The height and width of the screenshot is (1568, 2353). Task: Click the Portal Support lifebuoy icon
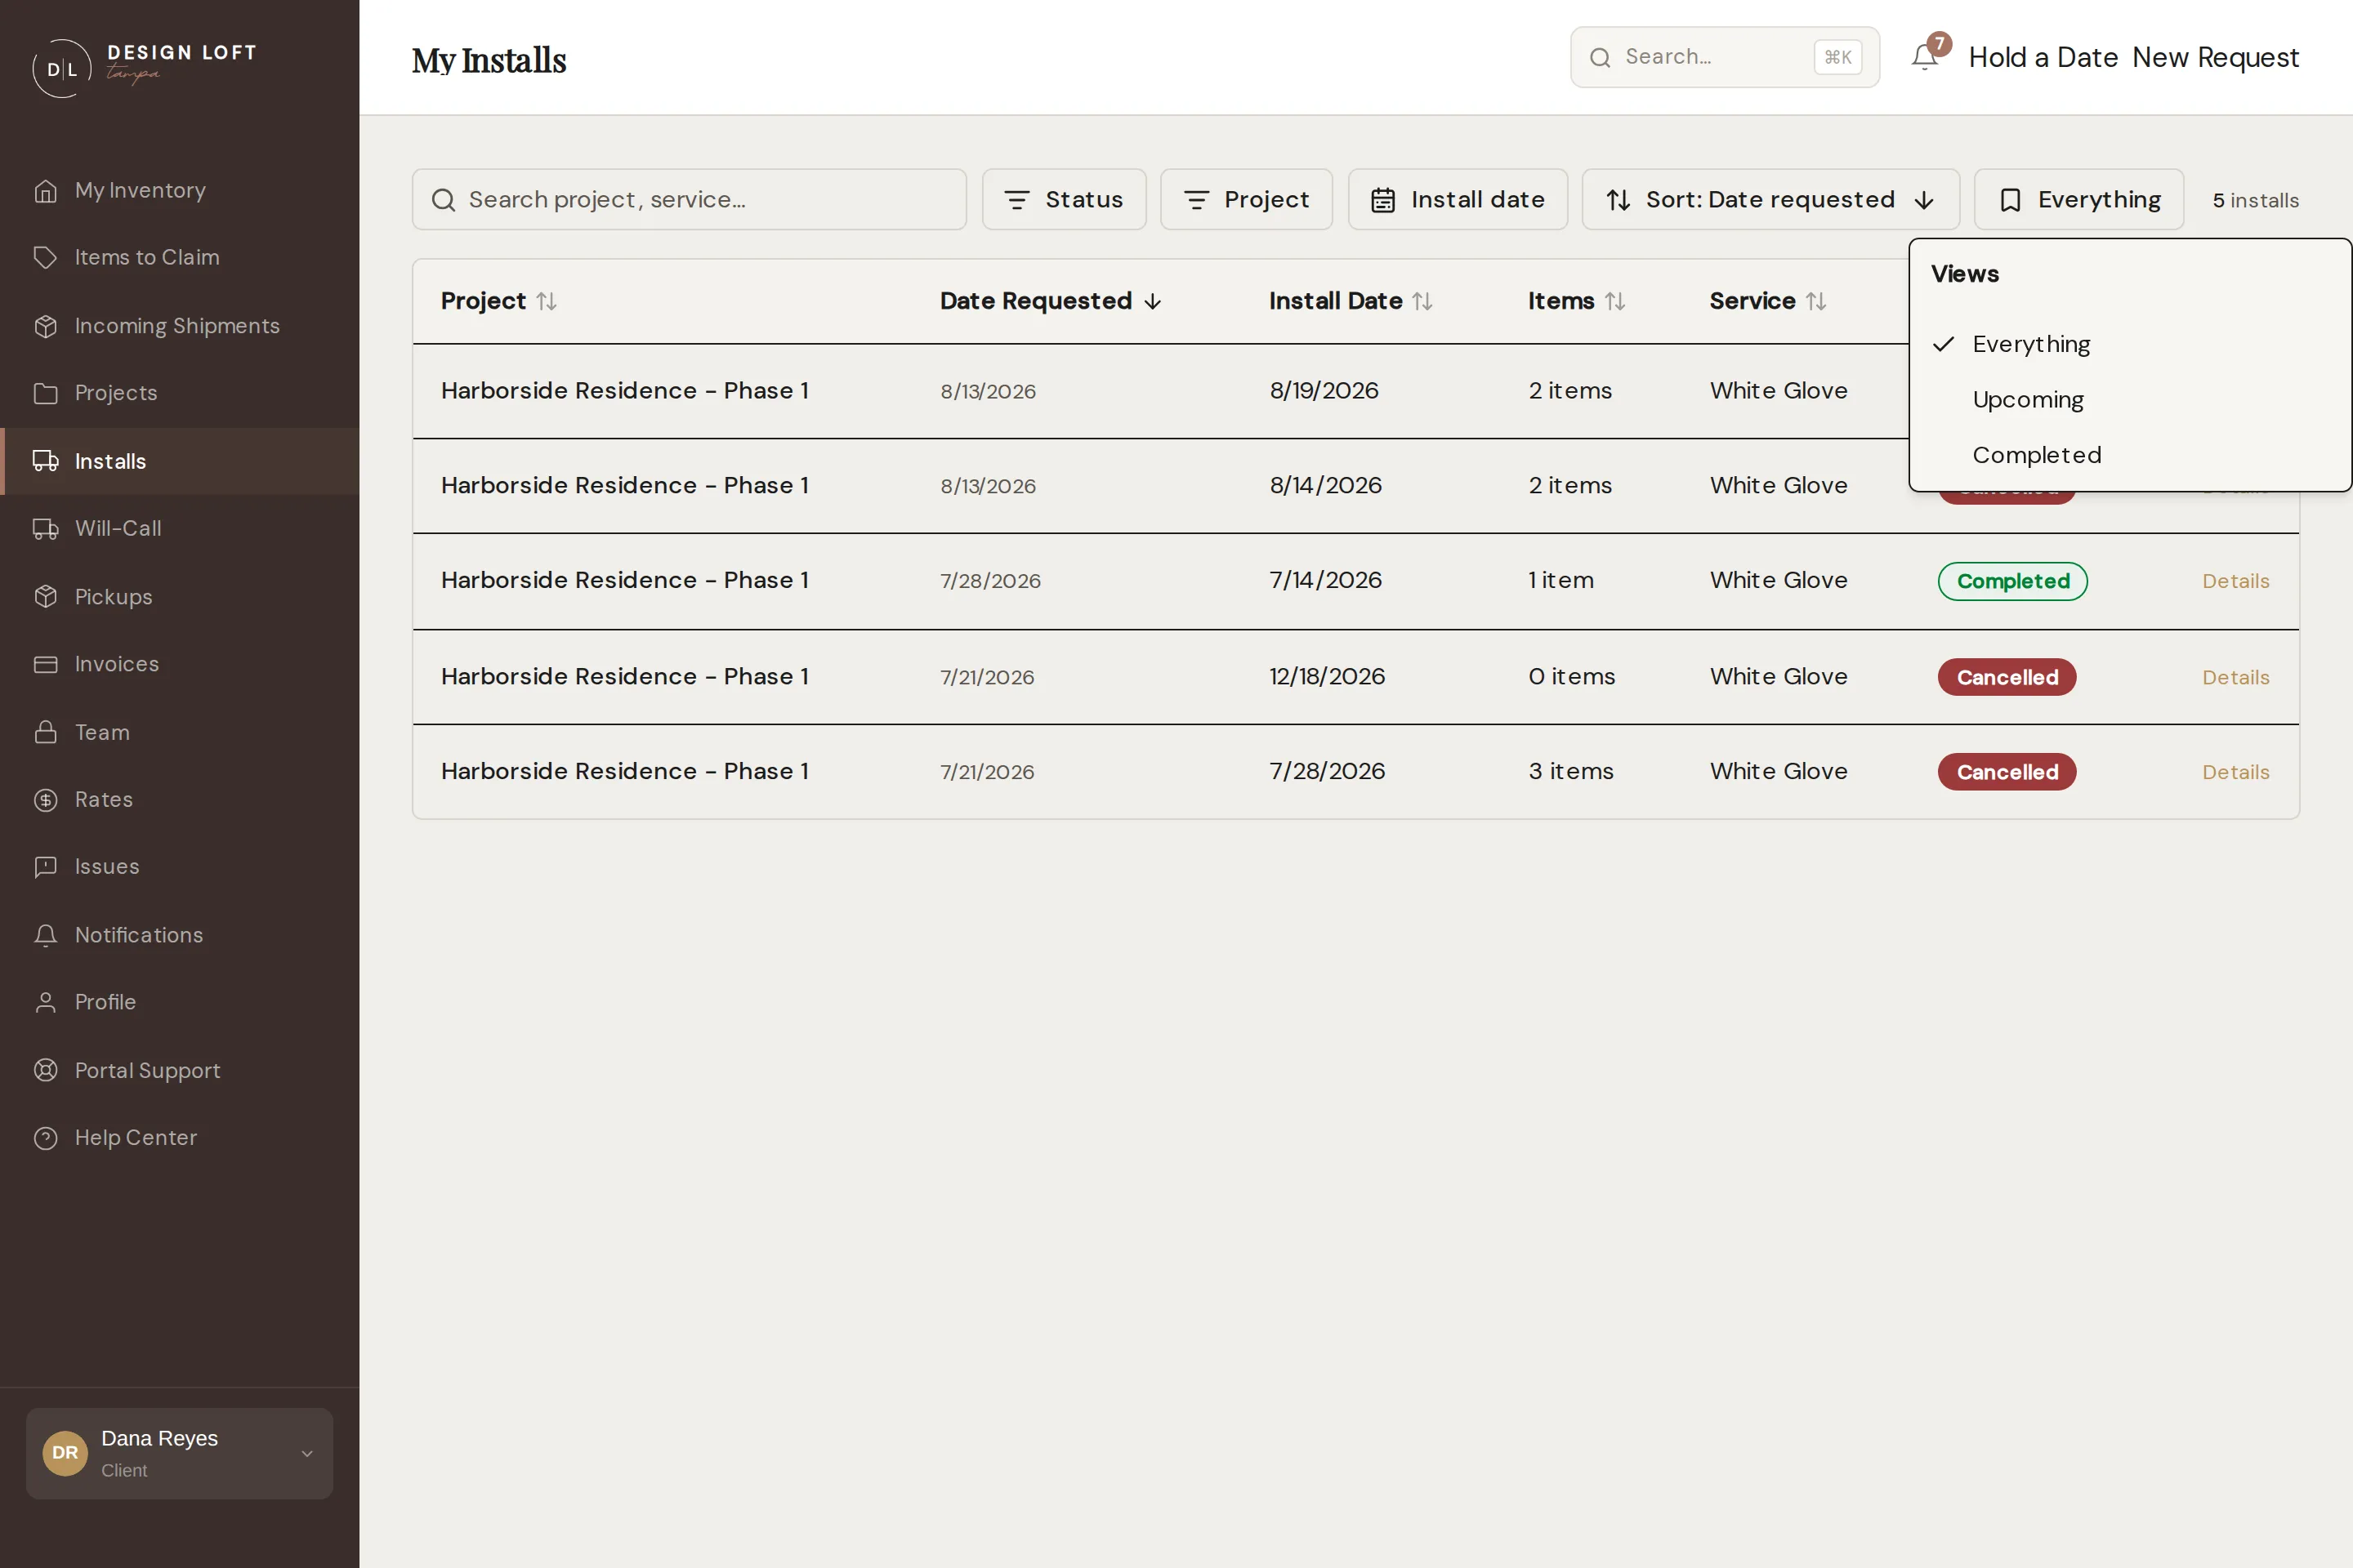[x=45, y=1070]
